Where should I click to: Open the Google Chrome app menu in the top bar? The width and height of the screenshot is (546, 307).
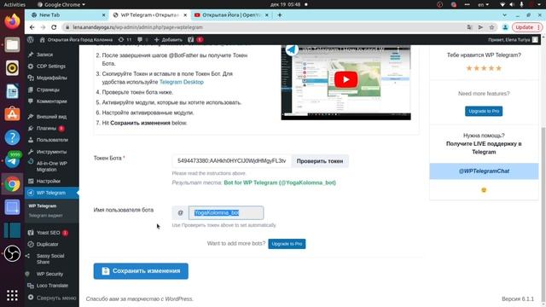pos(61,4)
